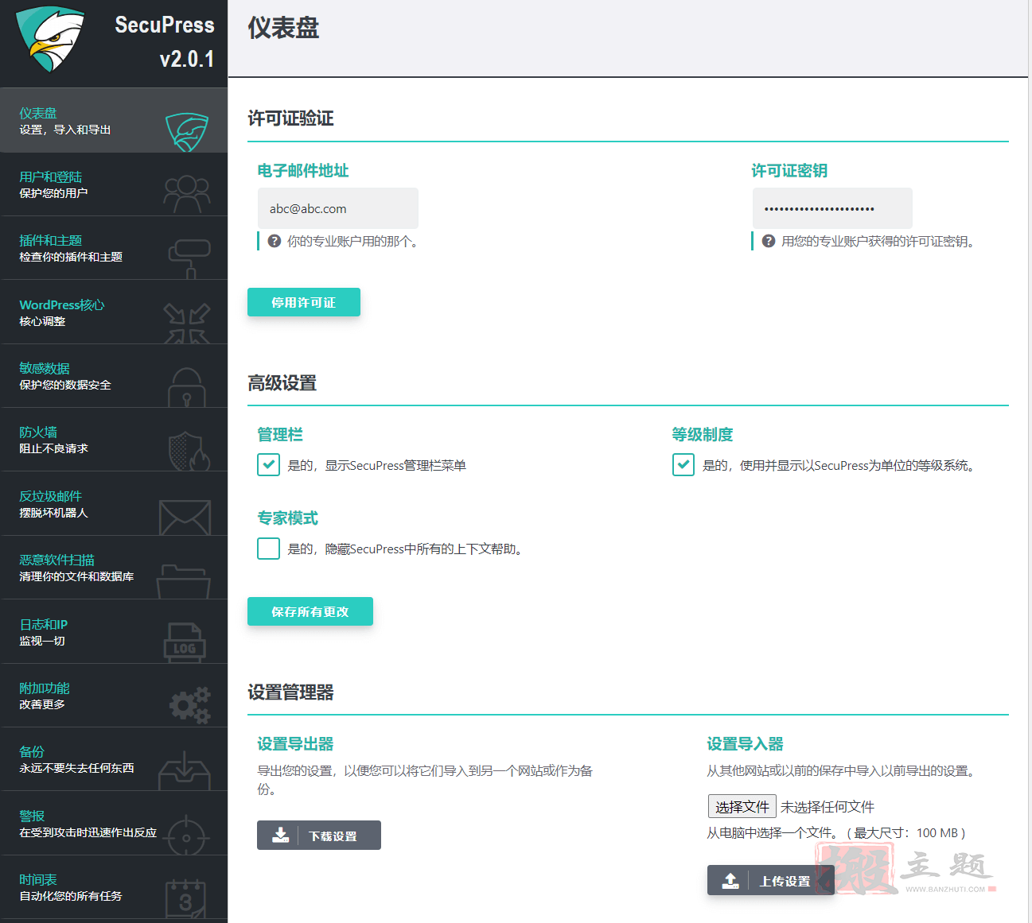Click help icon beside email hint
The width and height of the screenshot is (1032, 923).
275,241
